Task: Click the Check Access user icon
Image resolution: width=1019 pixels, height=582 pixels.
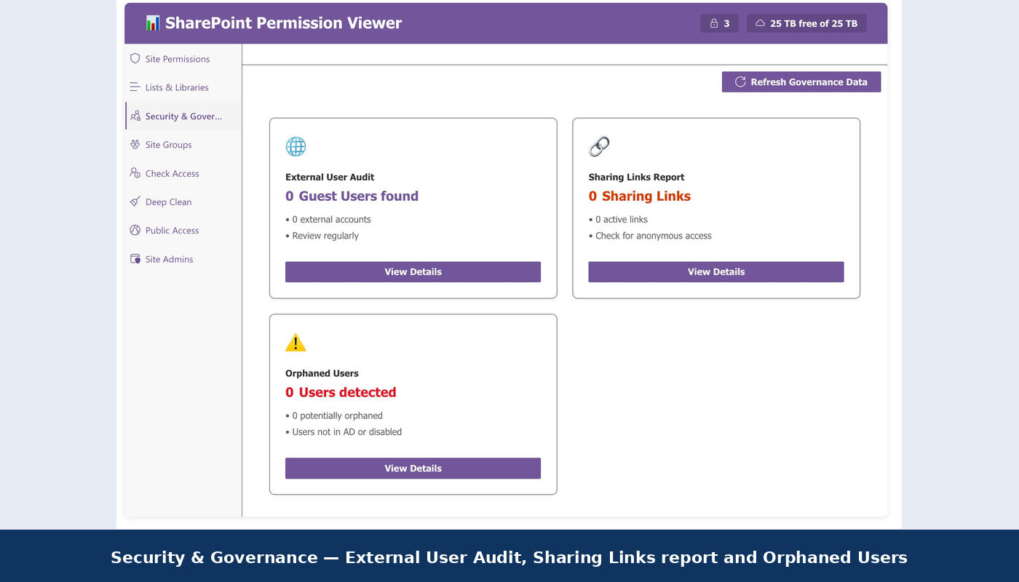Action: tap(135, 173)
